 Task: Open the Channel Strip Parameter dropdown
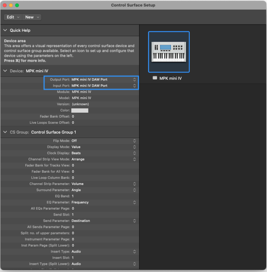pos(104,184)
